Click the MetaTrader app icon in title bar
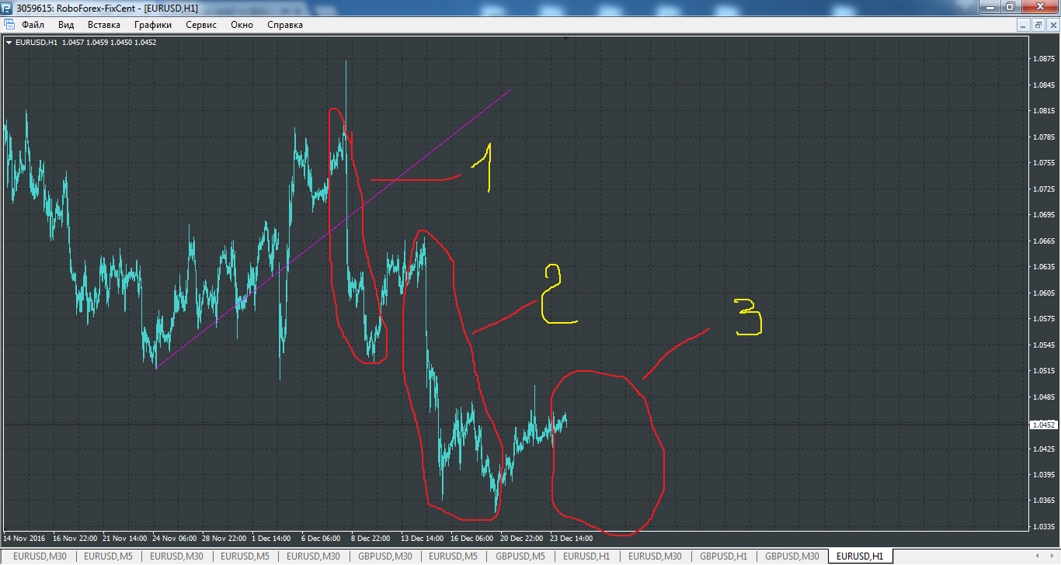Screen dimensions: 1061x565 click(x=8, y=8)
